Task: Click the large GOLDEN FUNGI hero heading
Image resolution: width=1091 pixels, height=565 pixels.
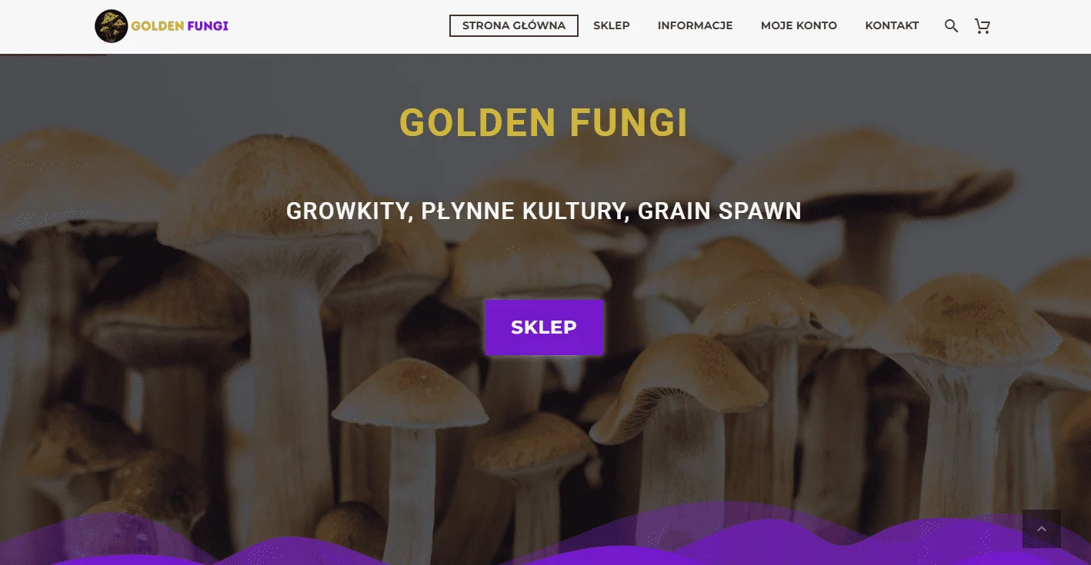Action: (x=544, y=123)
